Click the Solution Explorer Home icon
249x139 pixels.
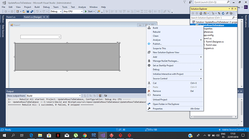click(x=201, y=13)
